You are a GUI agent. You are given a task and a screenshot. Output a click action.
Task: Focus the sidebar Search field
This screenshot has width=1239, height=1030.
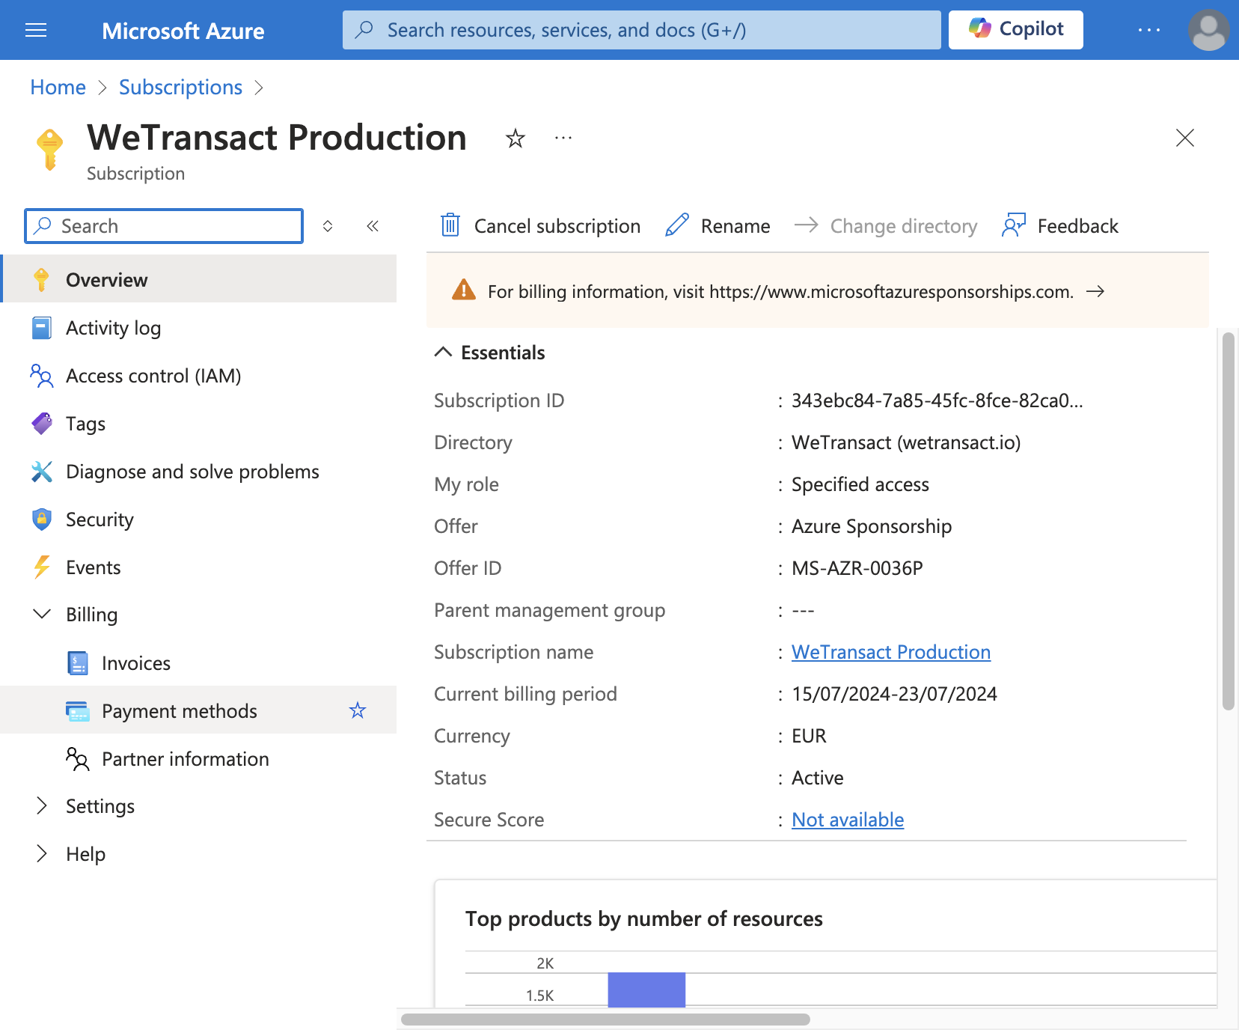[x=164, y=226]
